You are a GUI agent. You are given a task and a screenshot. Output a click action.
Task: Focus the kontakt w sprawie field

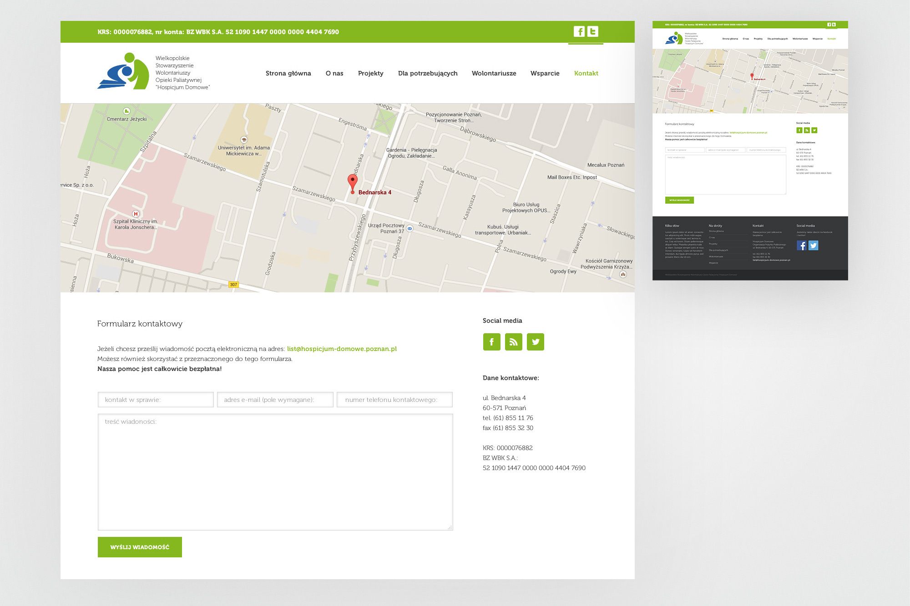click(156, 400)
